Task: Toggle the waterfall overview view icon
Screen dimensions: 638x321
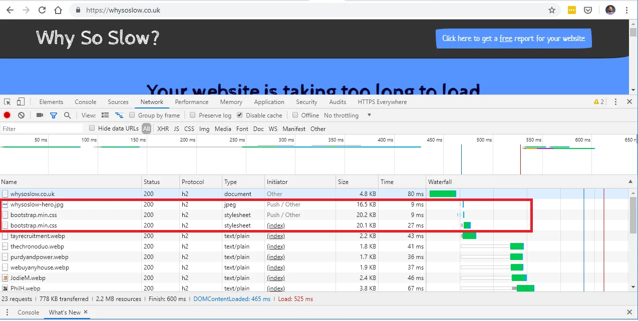Action: [119, 115]
